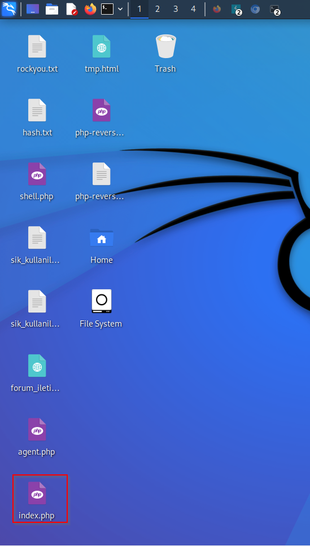Switch to workspace 1
This screenshot has height=546, width=310.
point(139,8)
